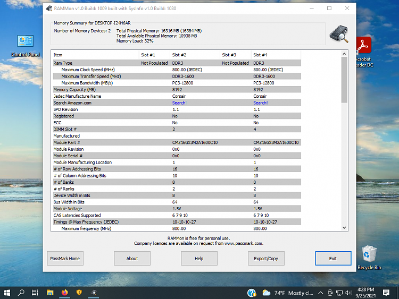Click the scroll up arrow in the table
The height and width of the screenshot is (299, 399).
344,54
